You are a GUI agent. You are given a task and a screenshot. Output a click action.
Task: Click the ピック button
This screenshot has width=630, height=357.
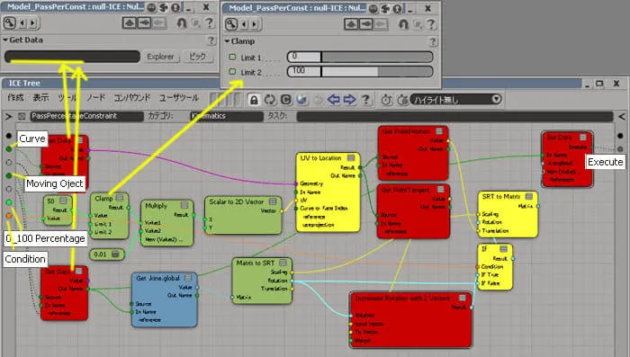coord(198,57)
